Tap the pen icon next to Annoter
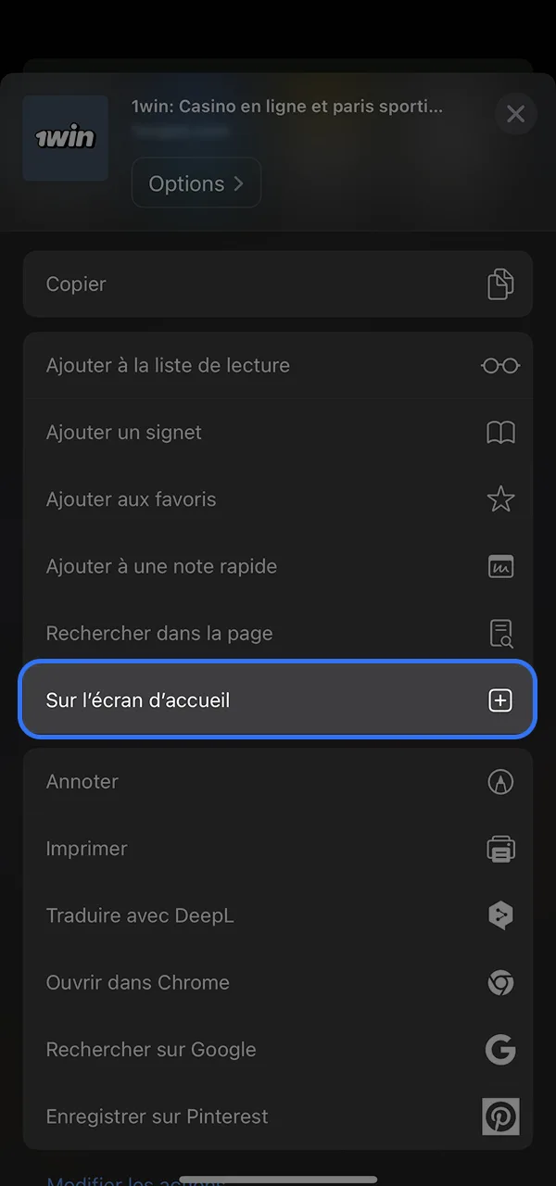This screenshot has width=556, height=1186. [500, 781]
